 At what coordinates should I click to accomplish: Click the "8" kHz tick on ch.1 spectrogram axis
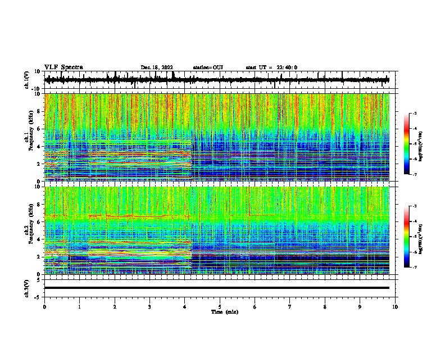point(39,111)
